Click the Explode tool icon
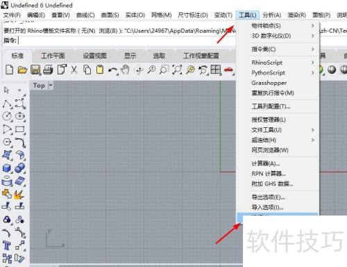Screen dimensions: 347x267 point(19,195)
